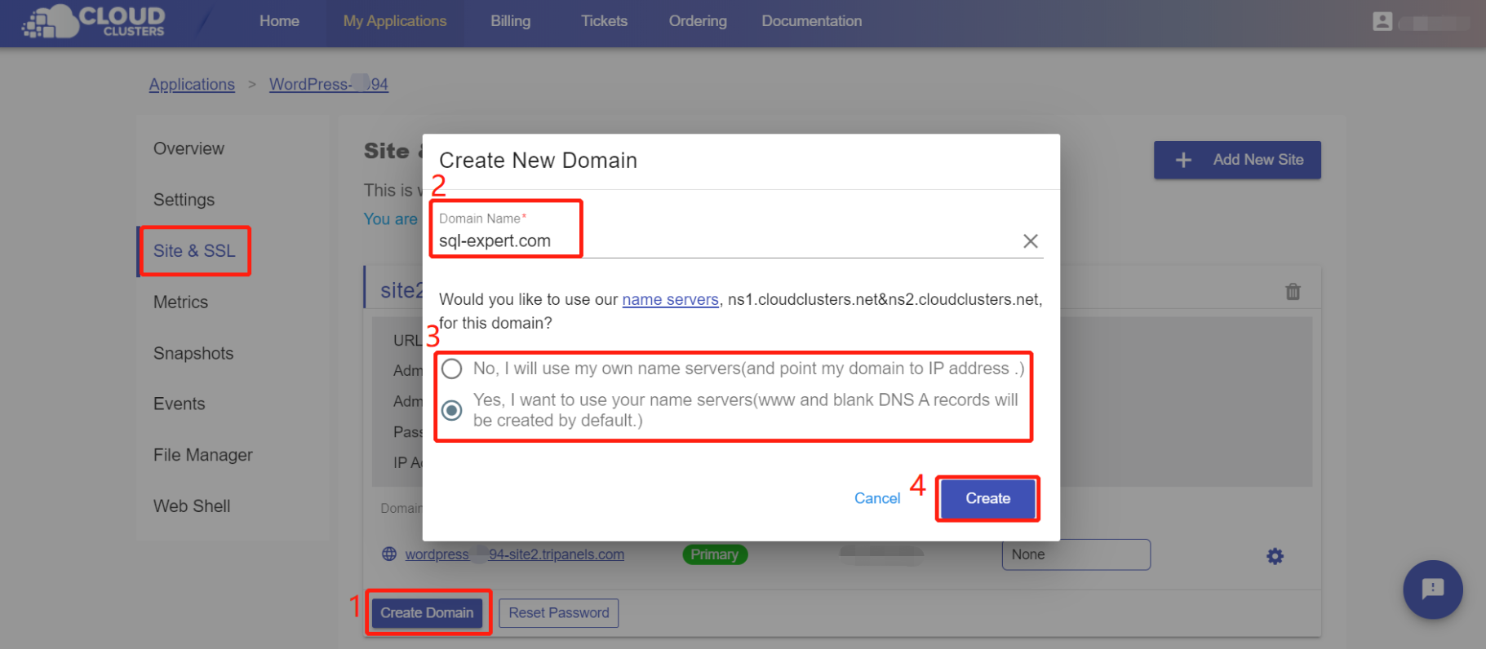Click the Add New Site button
1486x649 pixels.
(1237, 160)
